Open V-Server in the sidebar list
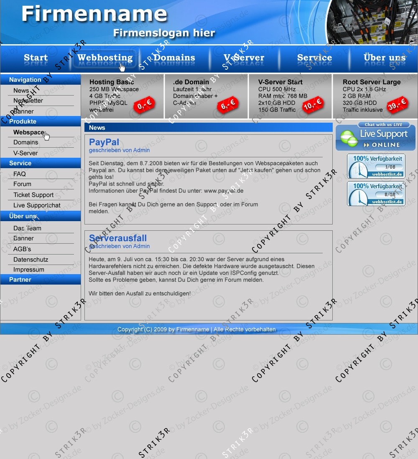Screen dimensions: 418x459 (25, 153)
